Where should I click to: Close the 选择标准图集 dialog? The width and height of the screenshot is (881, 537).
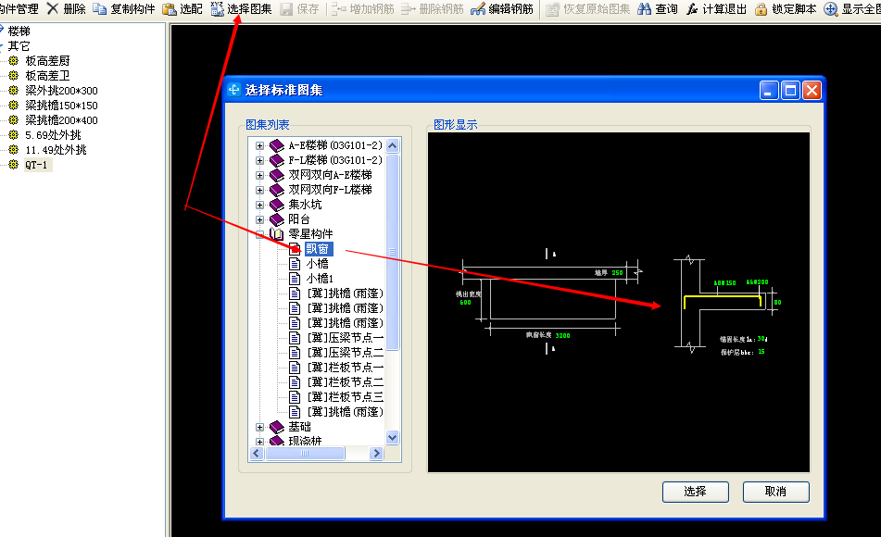(x=812, y=91)
